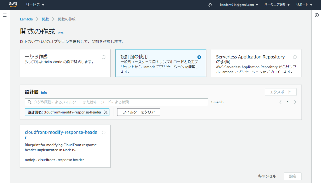Open Info link next to 関数の作成
The height and width of the screenshot is (183, 321).
coord(61,33)
